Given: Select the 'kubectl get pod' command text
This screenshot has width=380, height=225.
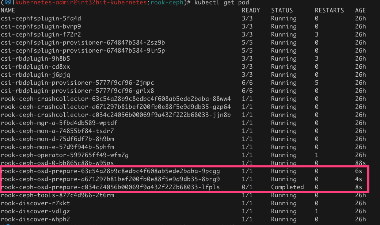Looking at the screenshot, I should [221, 3].
